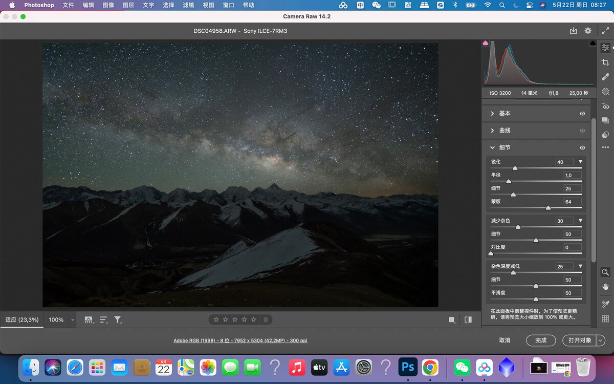614x384 pixels.
Task: Open Google Chrome in the Dock
Action: [430, 367]
